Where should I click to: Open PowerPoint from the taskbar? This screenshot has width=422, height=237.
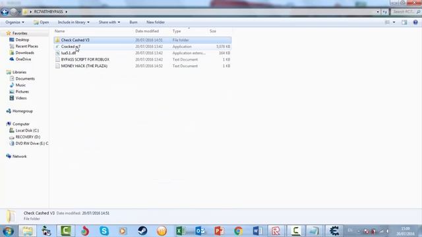pyautogui.click(x=219, y=231)
